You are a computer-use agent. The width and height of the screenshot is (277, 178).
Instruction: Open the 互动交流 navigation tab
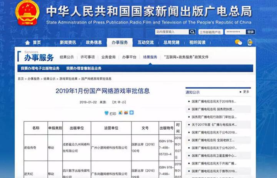click(145, 43)
